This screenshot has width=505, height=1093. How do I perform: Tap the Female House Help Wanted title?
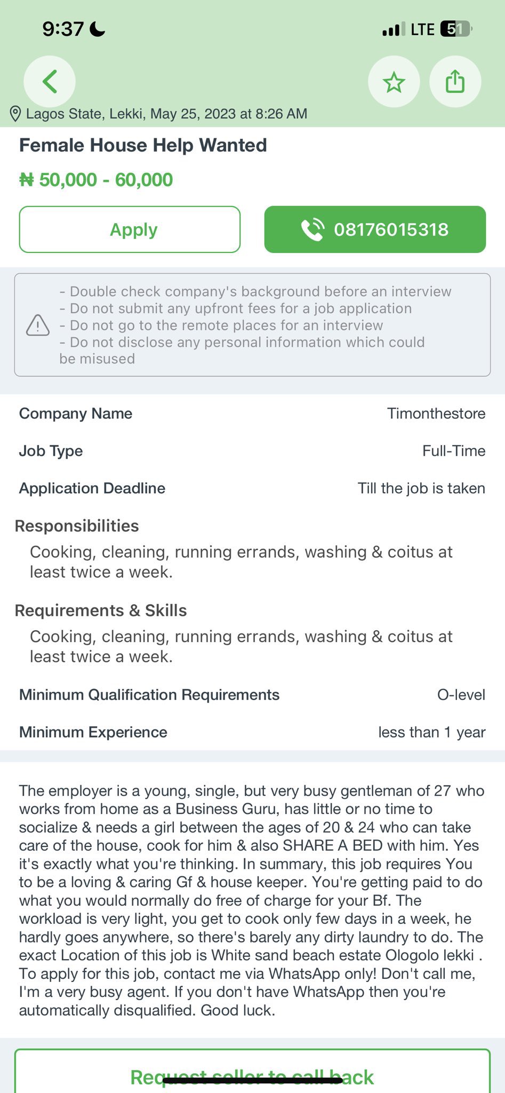coord(143,145)
